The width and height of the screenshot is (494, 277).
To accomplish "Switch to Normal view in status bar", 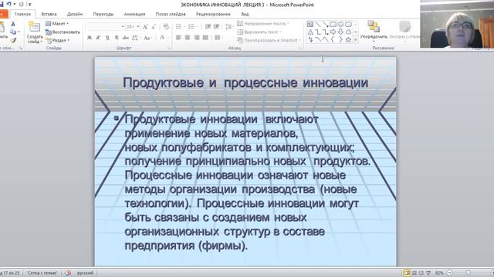I will click(407, 273).
